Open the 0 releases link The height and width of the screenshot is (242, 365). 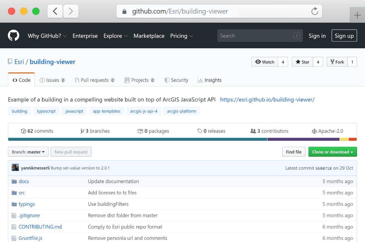[x=211, y=131]
